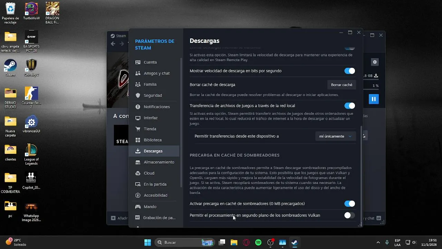Click the Seguridad shield icon
This screenshot has width=442, height=249.
pyautogui.click(x=138, y=95)
